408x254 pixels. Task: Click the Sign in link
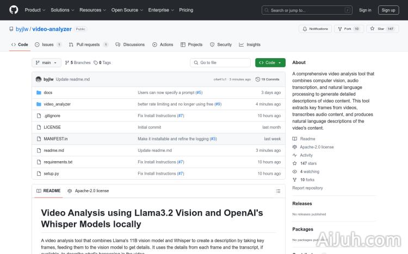pyautogui.click(x=365, y=10)
